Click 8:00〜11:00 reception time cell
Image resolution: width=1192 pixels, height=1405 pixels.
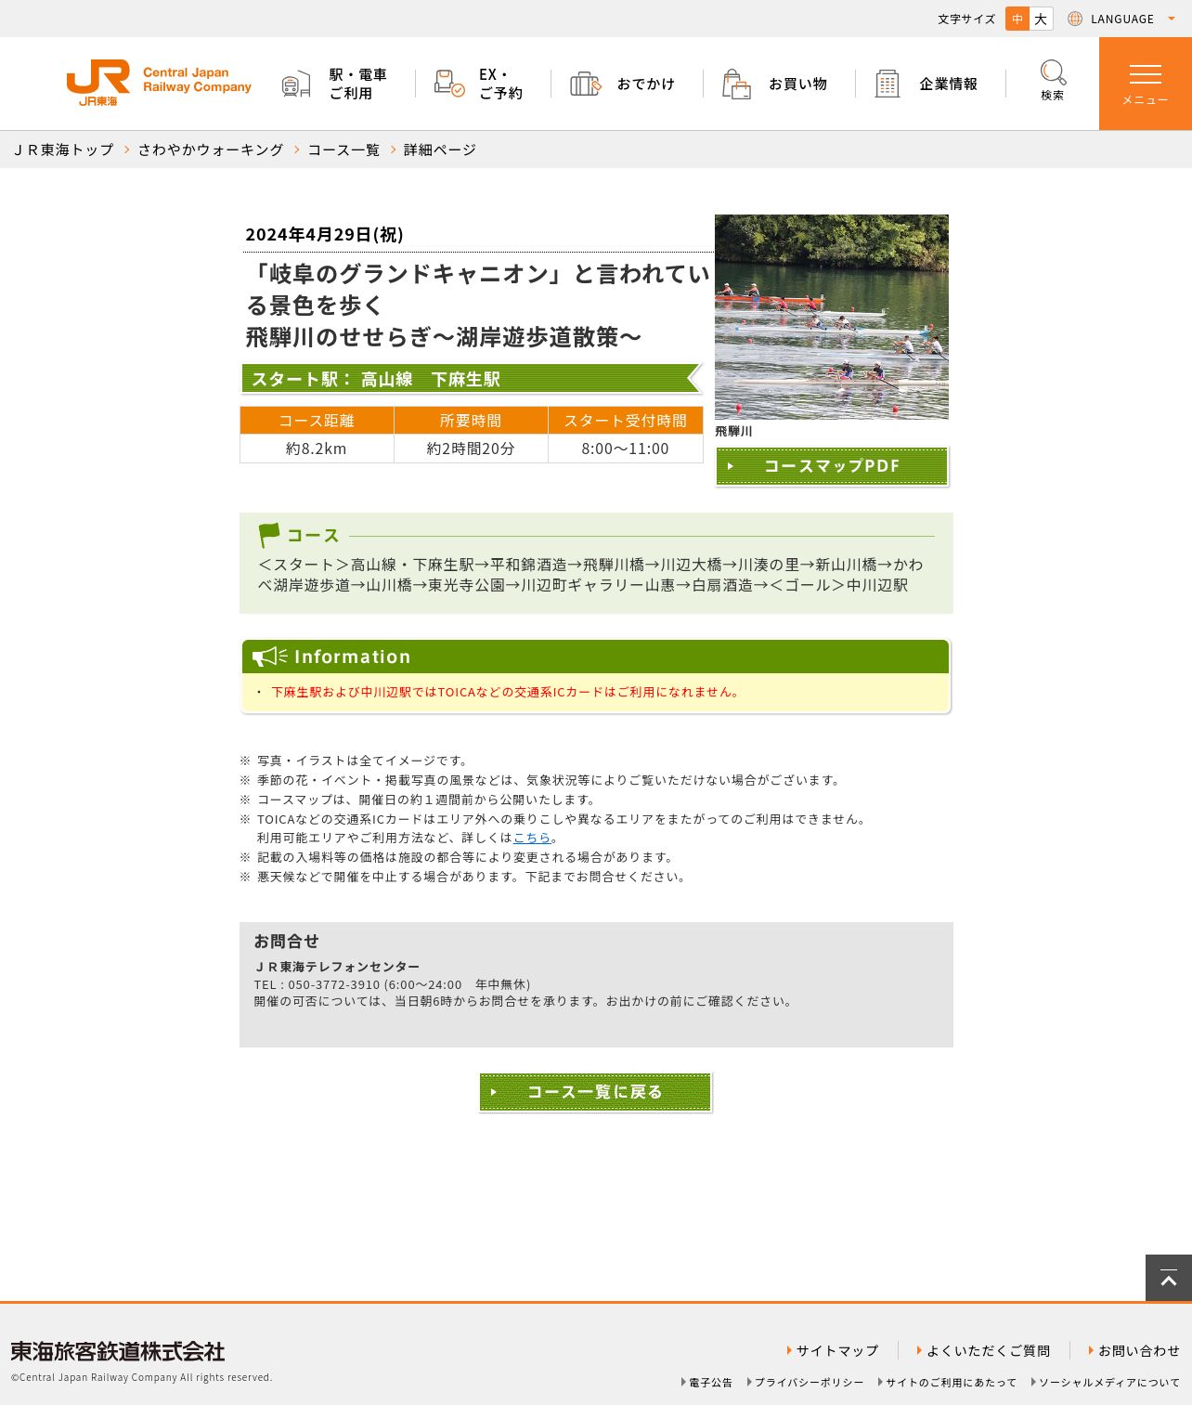pos(626,449)
